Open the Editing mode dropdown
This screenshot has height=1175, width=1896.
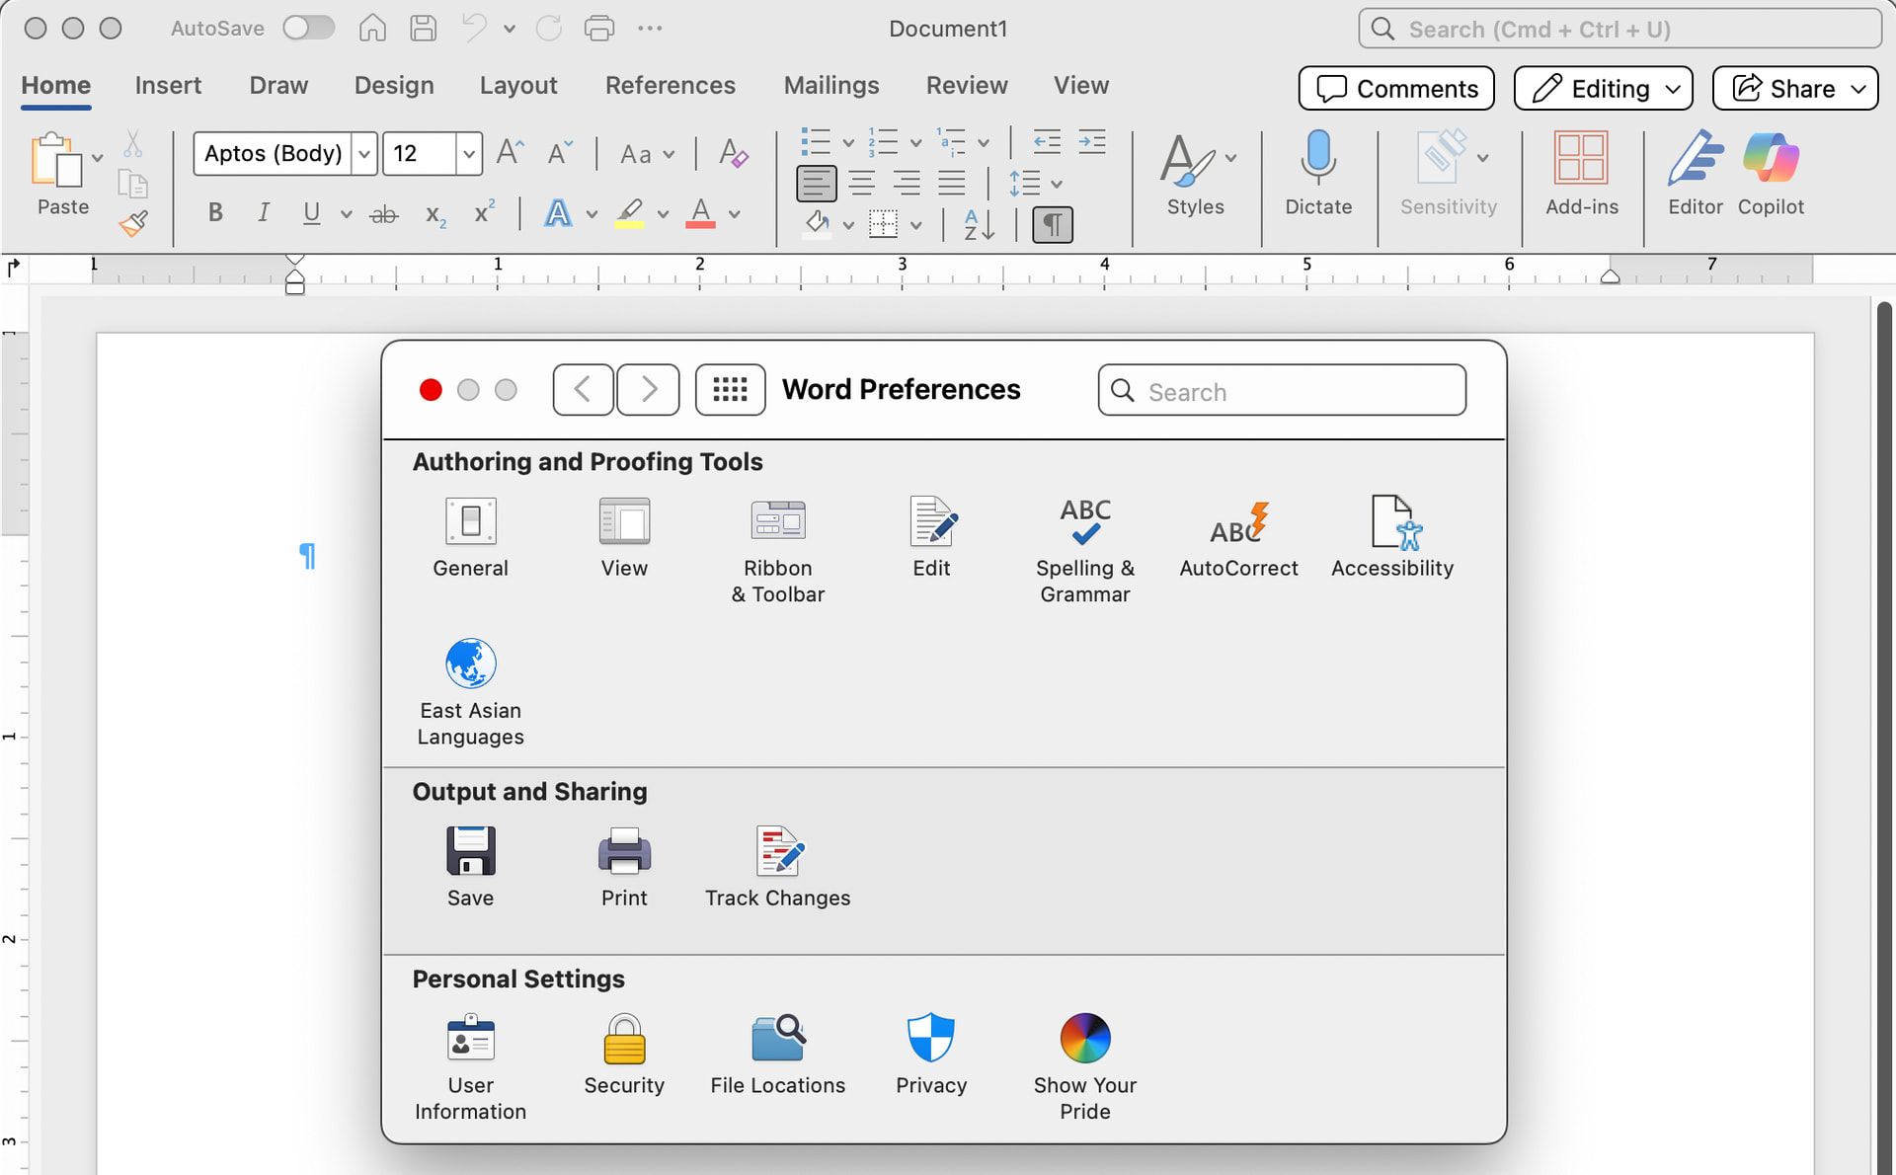tap(1602, 89)
